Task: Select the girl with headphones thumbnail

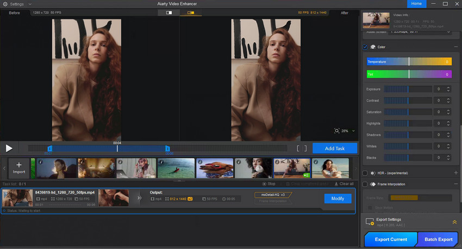Action: pos(136,168)
